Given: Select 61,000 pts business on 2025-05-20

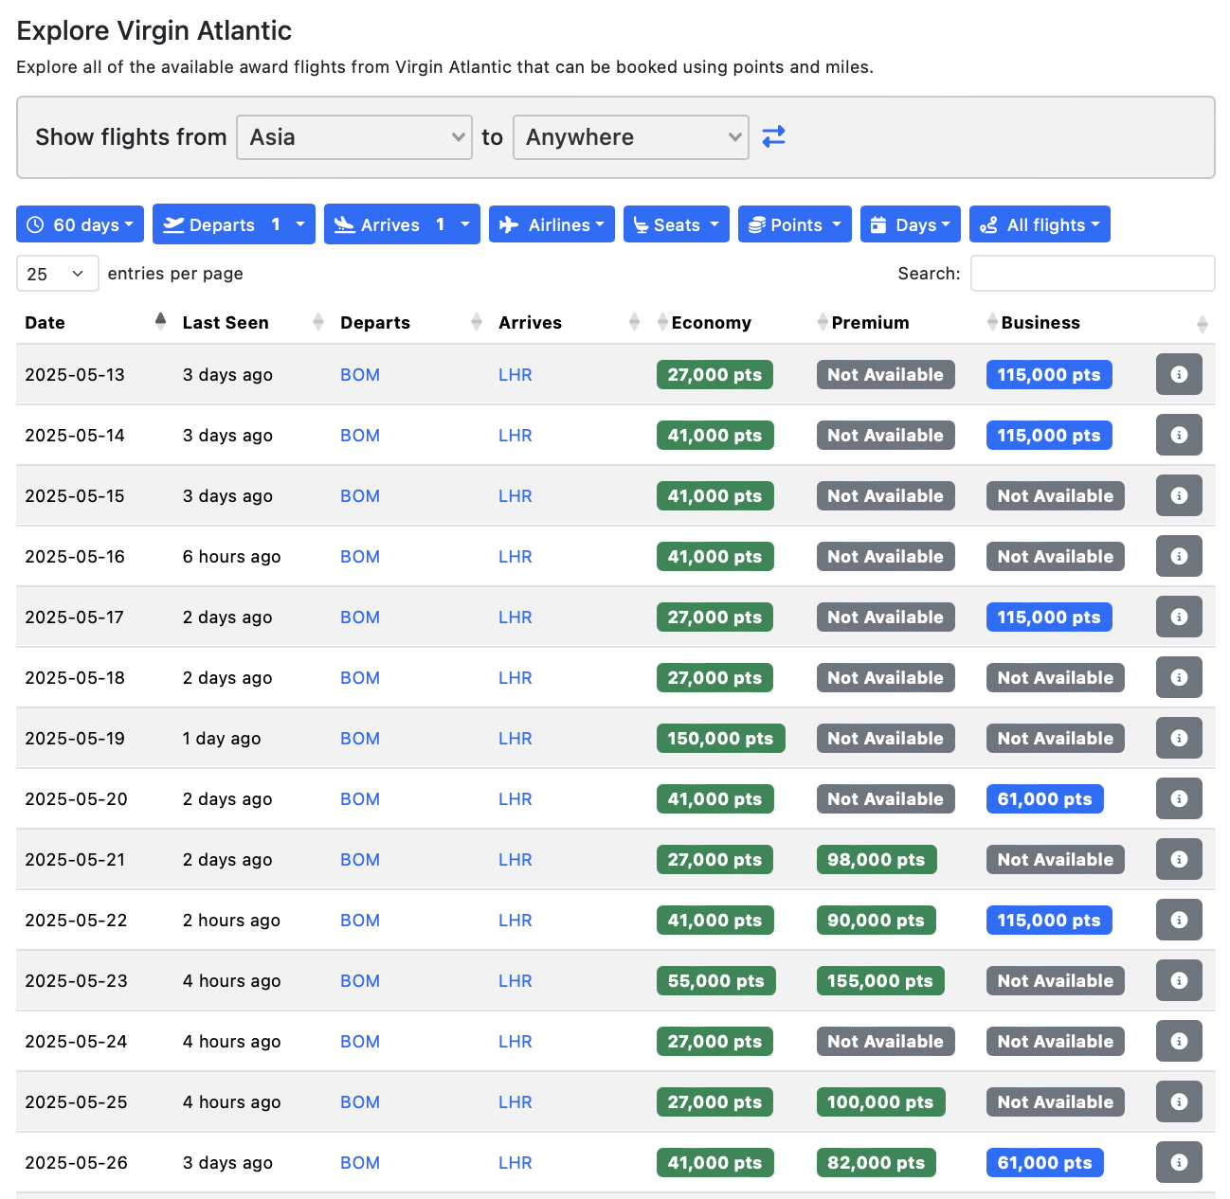Looking at the screenshot, I should pyautogui.click(x=1044, y=798).
